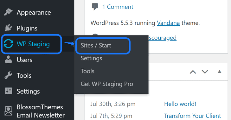Image resolution: width=231 pixels, height=120 pixels.
Task: Select Settings in WP Staging submenu
Action: (91, 58)
